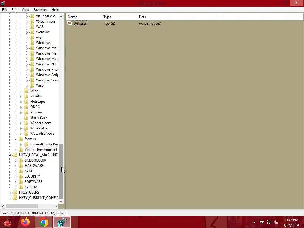Collapse the System key
This screenshot has height=228, width=304.
pyautogui.click(x=15, y=139)
